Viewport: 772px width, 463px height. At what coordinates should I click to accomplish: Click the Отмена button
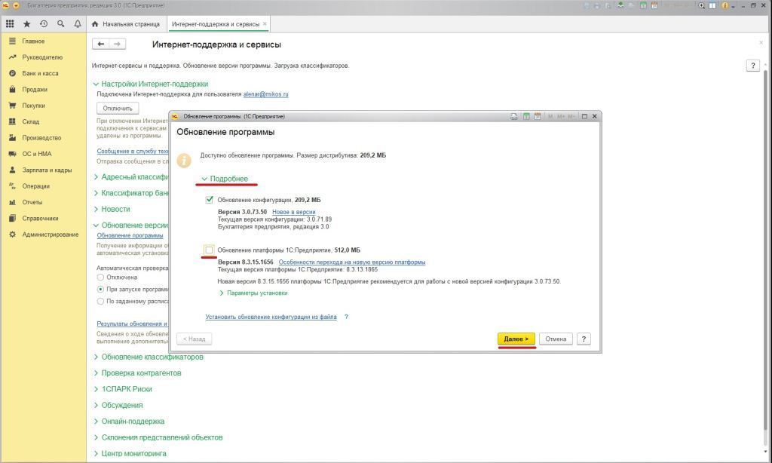pos(556,339)
